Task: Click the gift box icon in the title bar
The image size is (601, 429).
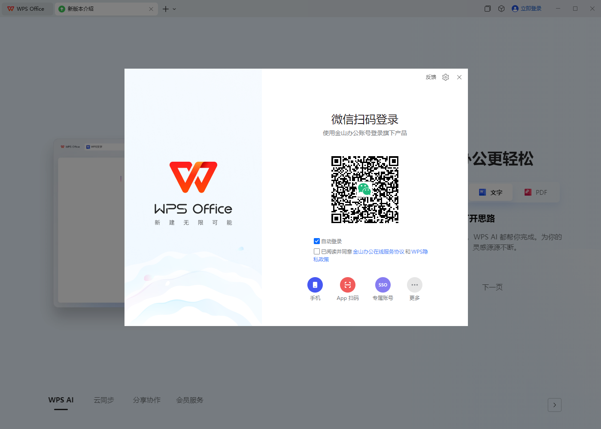Action: click(501, 8)
